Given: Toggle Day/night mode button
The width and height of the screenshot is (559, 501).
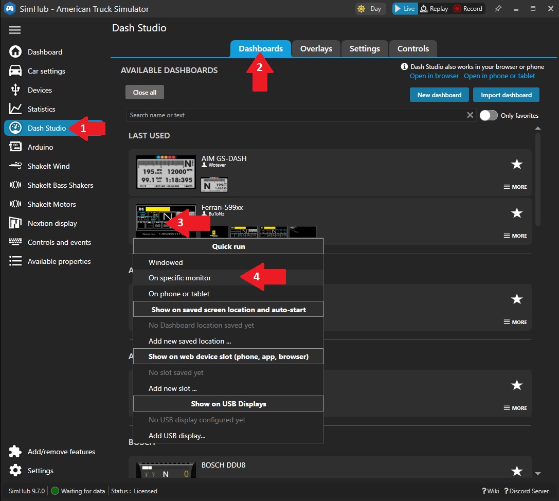Looking at the screenshot, I should (370, 9).
